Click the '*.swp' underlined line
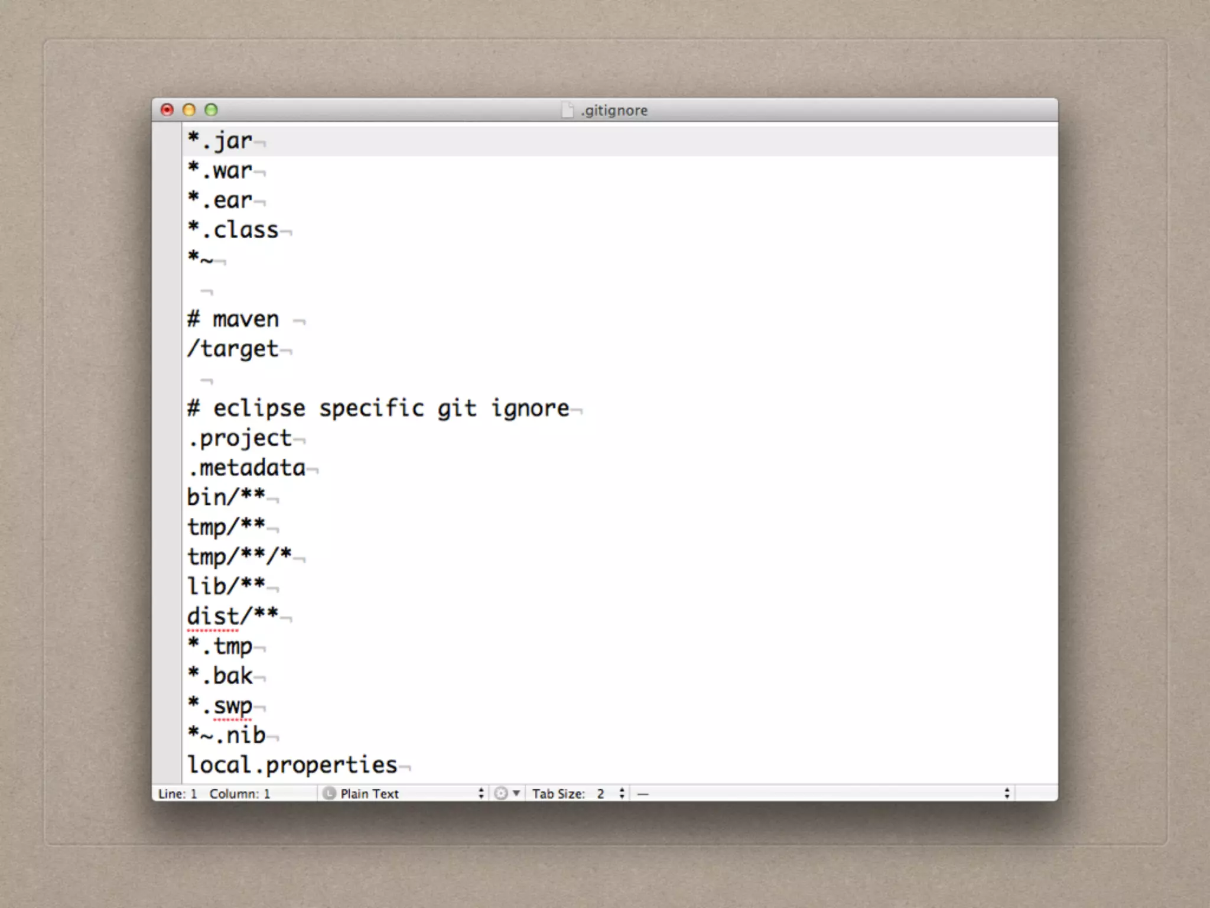 pos(220,705)
